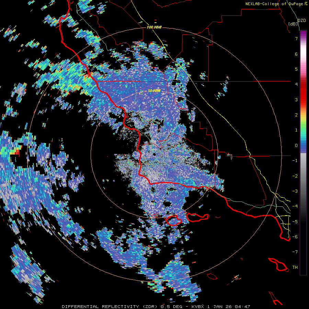Click the DZD legend title

(302, 21)
